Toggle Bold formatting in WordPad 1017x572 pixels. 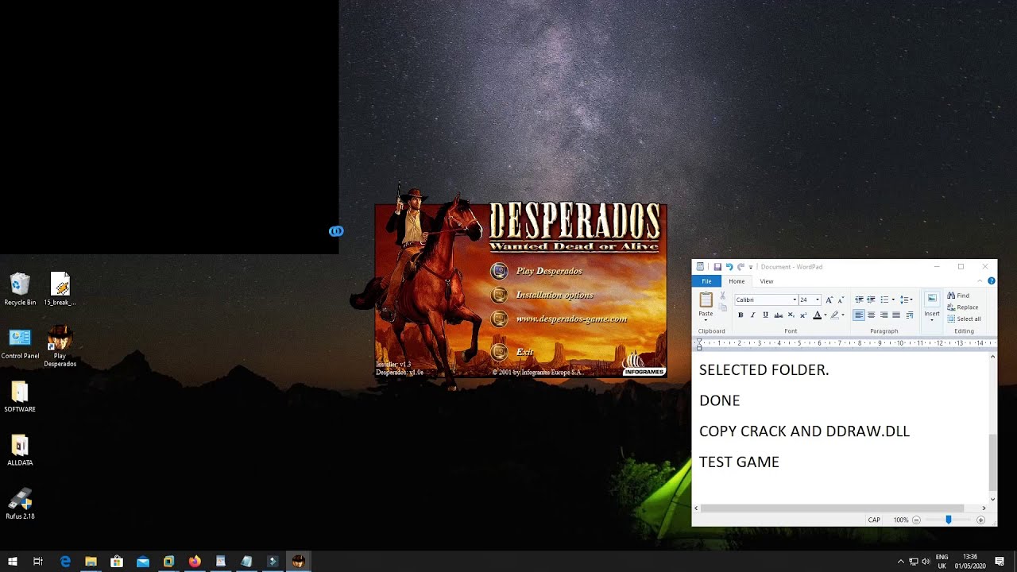coord(741,315)
